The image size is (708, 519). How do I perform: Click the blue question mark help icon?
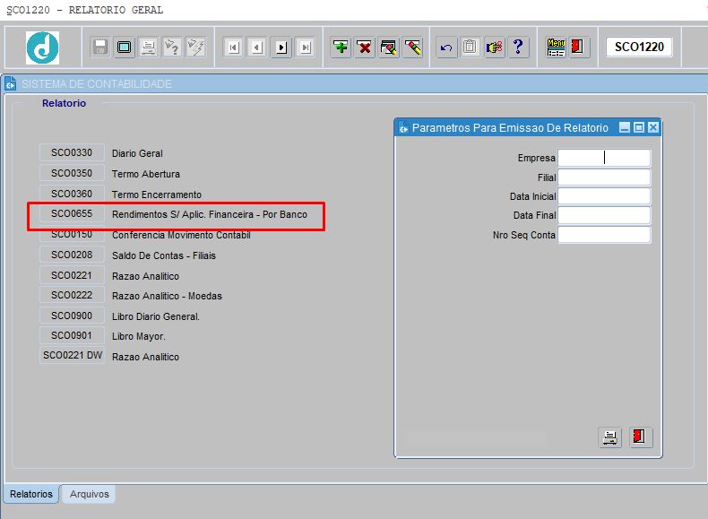coord(518,47)
